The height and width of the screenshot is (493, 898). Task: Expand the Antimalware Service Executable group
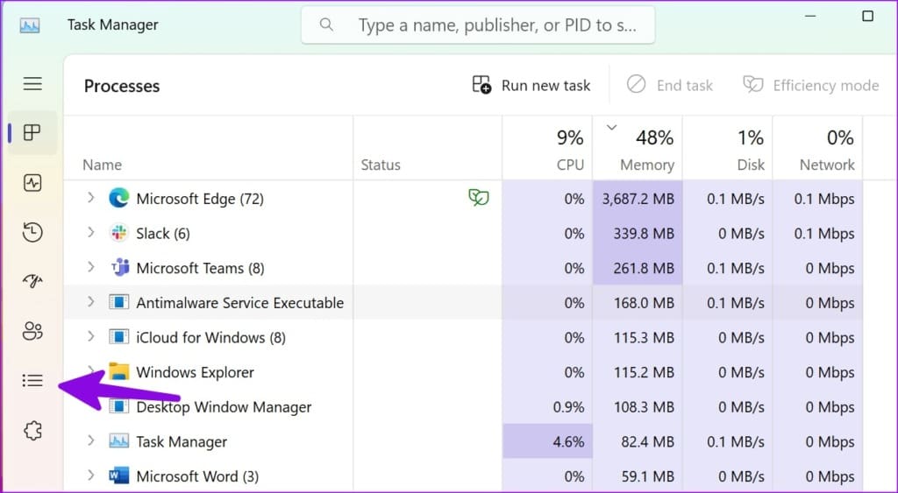tap(90, 302)
